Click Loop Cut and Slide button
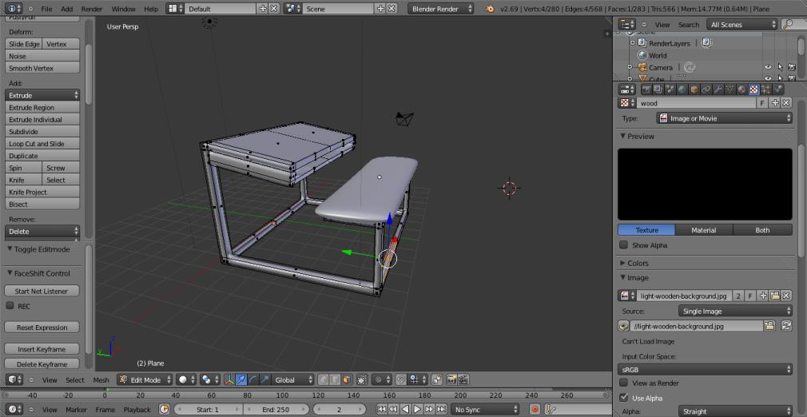This screenshot has width=807, height=417. (x=42, y=144)
